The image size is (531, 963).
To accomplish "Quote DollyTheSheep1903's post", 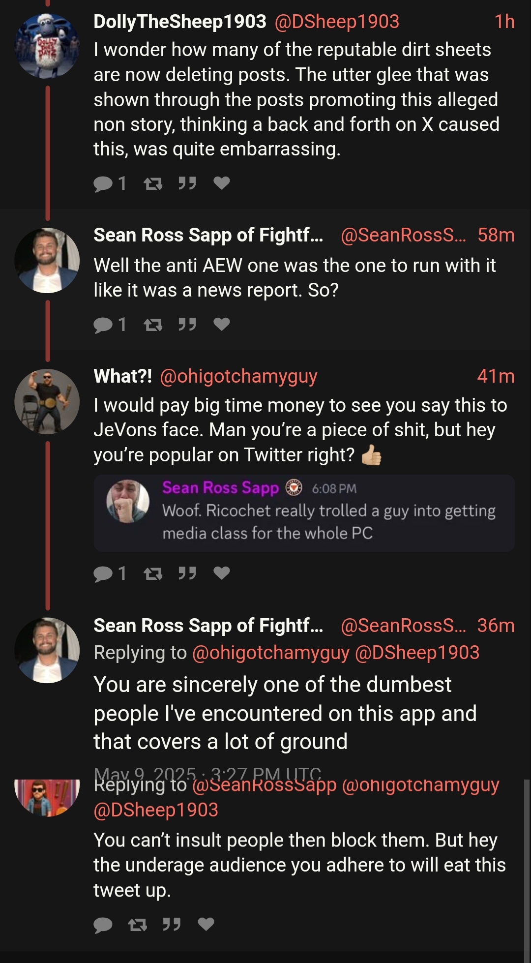I will (x=187, y=183).
